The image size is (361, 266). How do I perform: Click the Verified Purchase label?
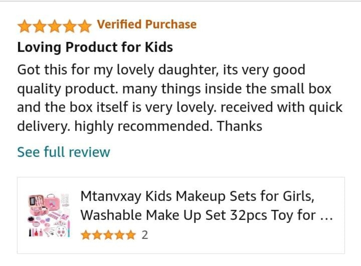[x=147, y=24]
